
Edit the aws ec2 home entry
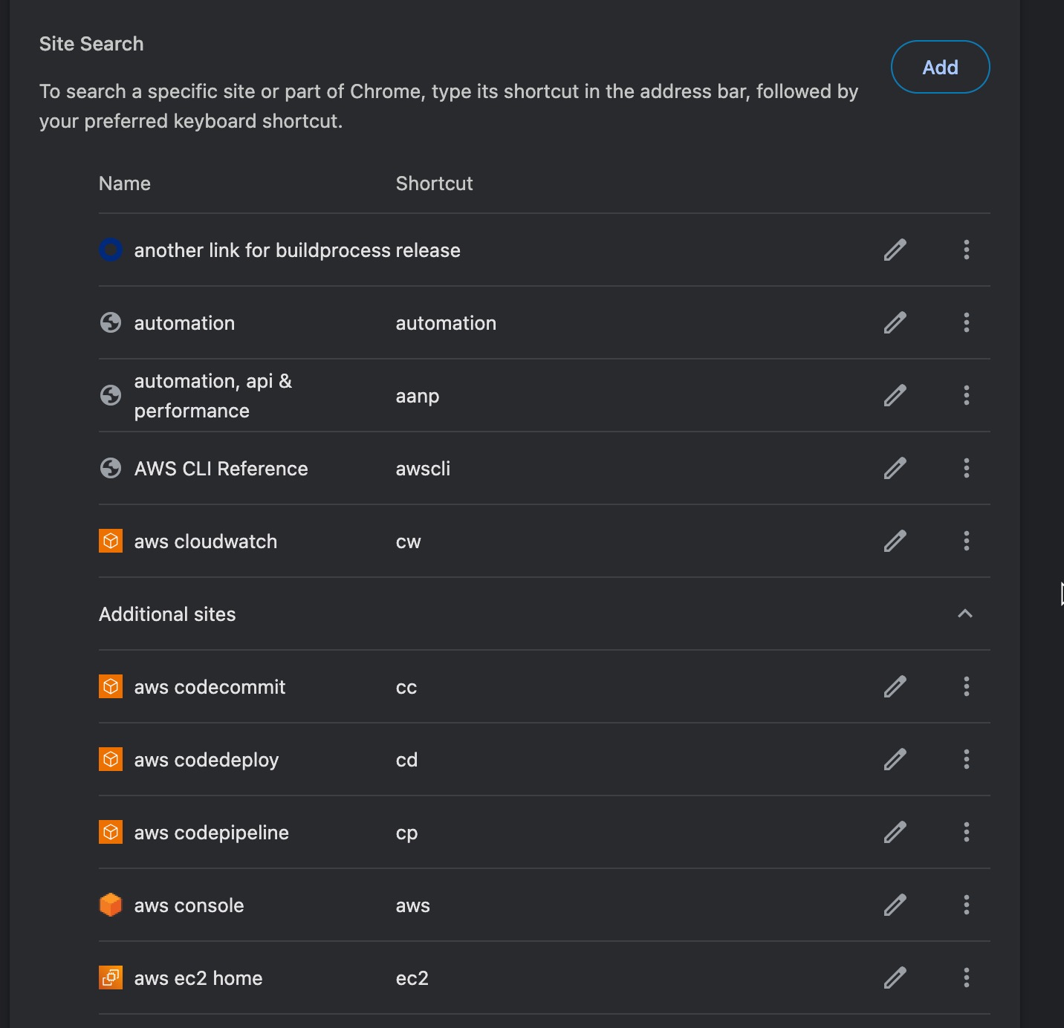tap(895, 977)
